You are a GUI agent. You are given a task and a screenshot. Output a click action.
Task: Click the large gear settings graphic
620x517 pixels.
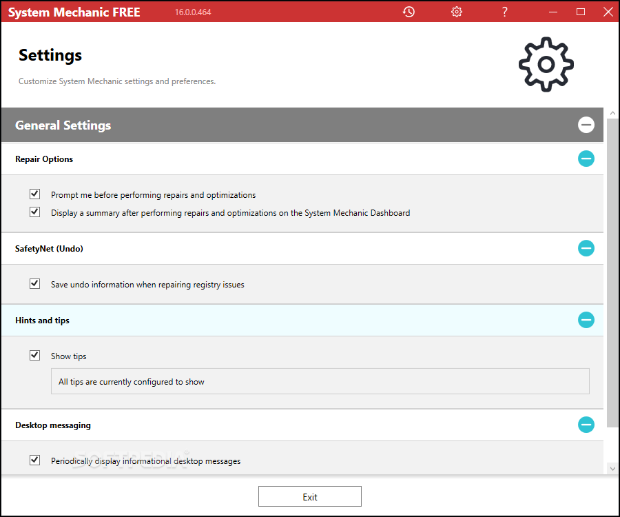(x=546, y=65)
